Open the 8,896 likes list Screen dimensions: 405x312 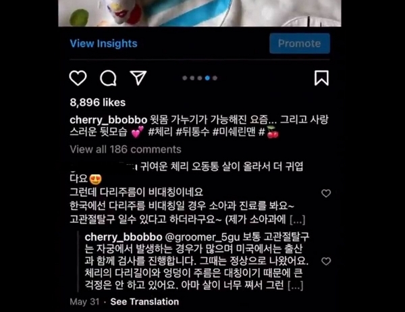click(98, 103)
